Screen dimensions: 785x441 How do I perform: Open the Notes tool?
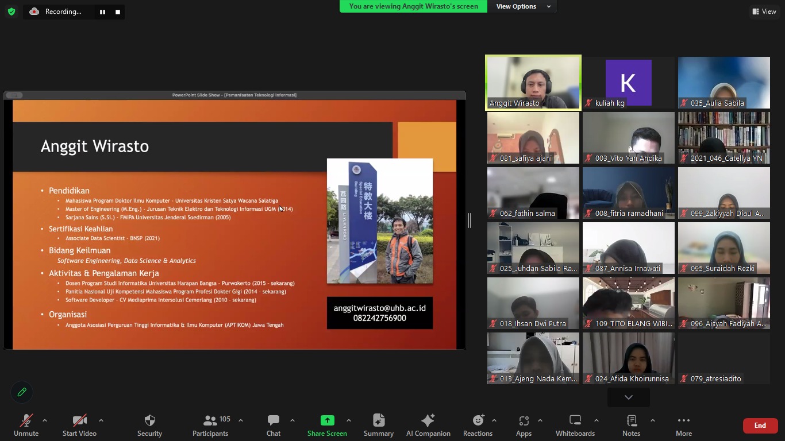pos(631,425)
